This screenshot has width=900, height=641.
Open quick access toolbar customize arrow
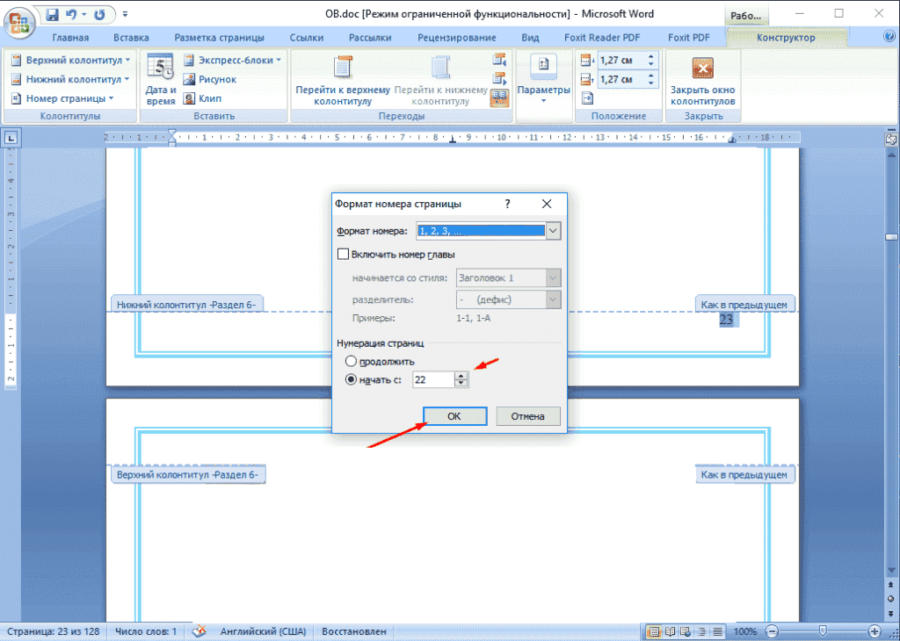126,15
